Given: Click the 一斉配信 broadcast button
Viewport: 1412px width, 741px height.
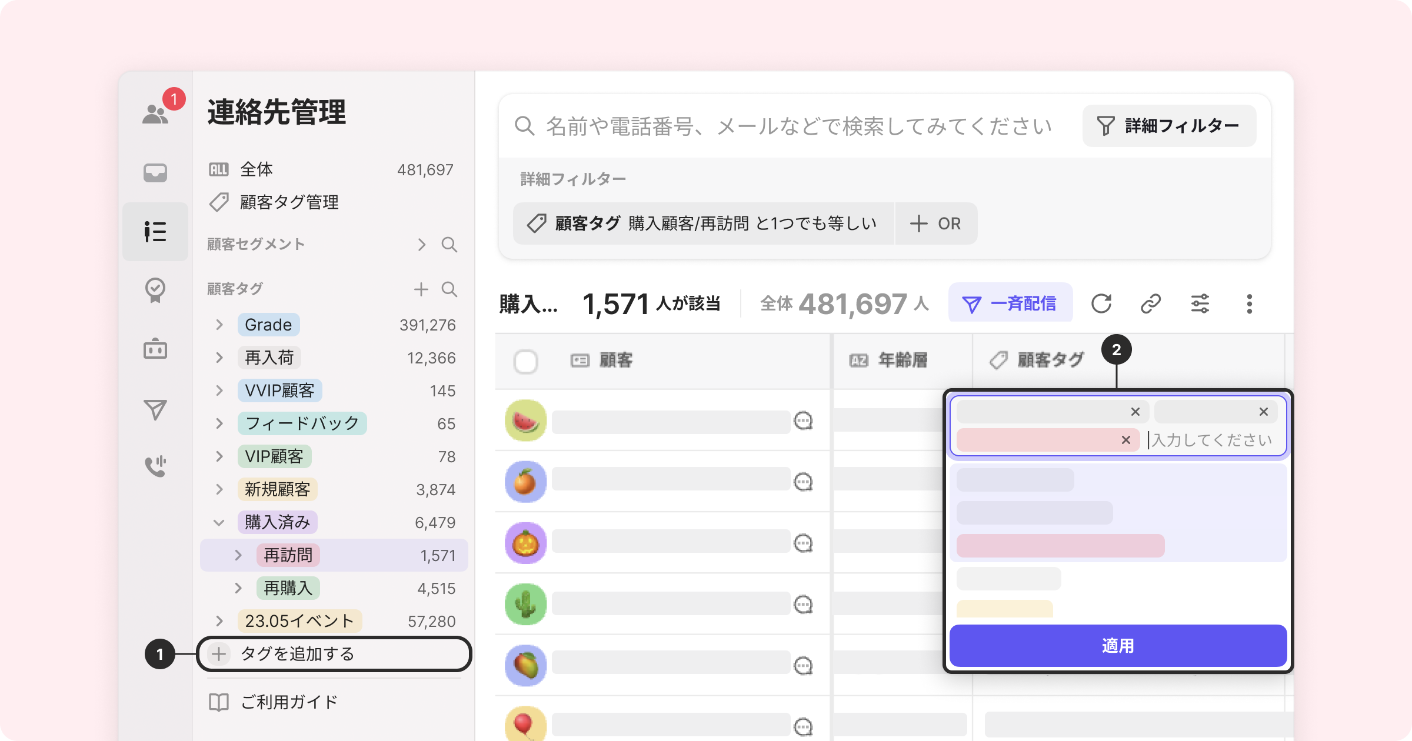Looking at the screenshot, I should [1010, 303].
